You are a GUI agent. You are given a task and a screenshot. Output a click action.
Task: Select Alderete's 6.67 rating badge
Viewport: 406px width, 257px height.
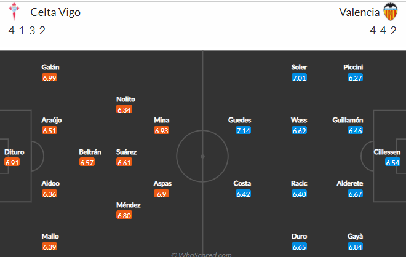[355, 194]
